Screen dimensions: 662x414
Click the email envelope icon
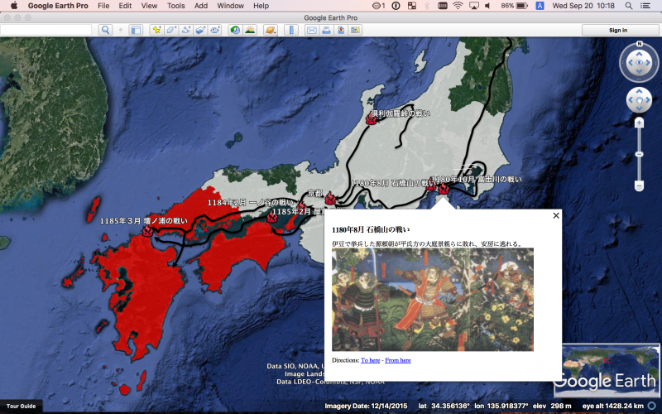click(x=312, y=31)
